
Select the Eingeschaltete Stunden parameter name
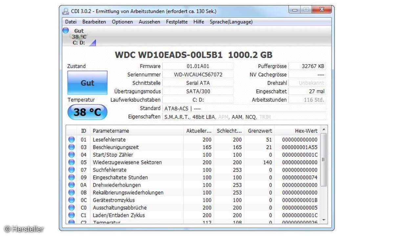pos(120,177)
